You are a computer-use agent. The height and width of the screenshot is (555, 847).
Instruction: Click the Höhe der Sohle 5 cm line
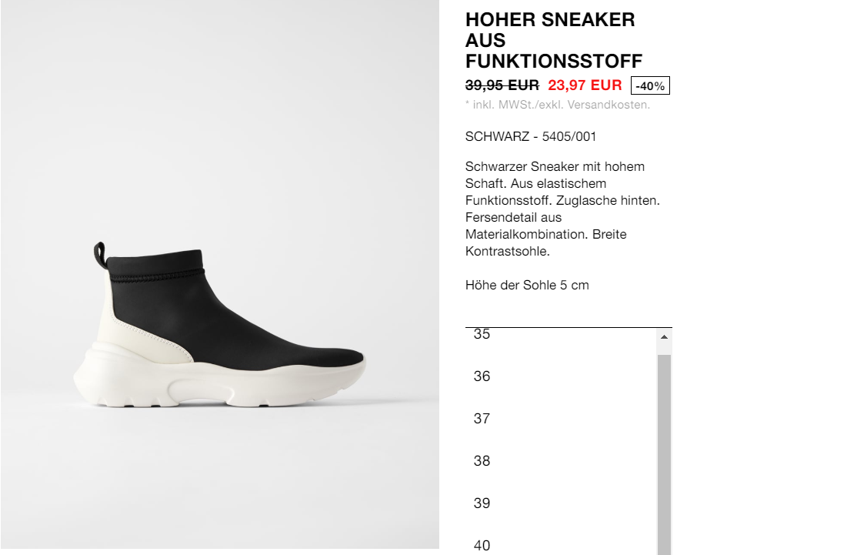click(527, 286)
